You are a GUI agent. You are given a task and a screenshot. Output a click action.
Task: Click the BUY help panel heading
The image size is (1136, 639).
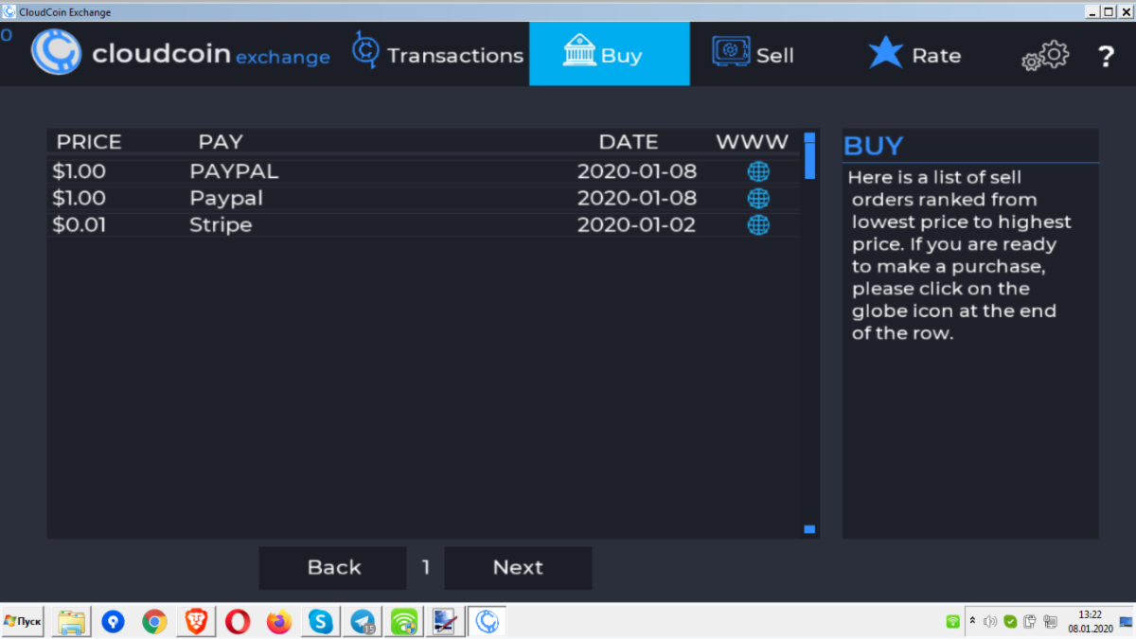pyautogui.click(x=873, y=146)
